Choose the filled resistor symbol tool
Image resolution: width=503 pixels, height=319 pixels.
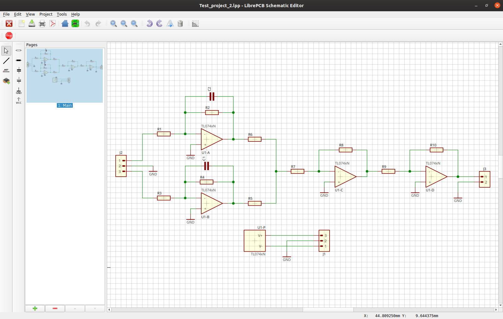pyautogui.click(x=19, y=60)
